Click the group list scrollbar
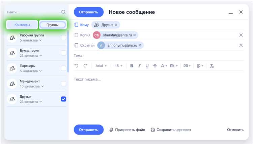Viewport: 253px width, 144px height. pos(68,51)
